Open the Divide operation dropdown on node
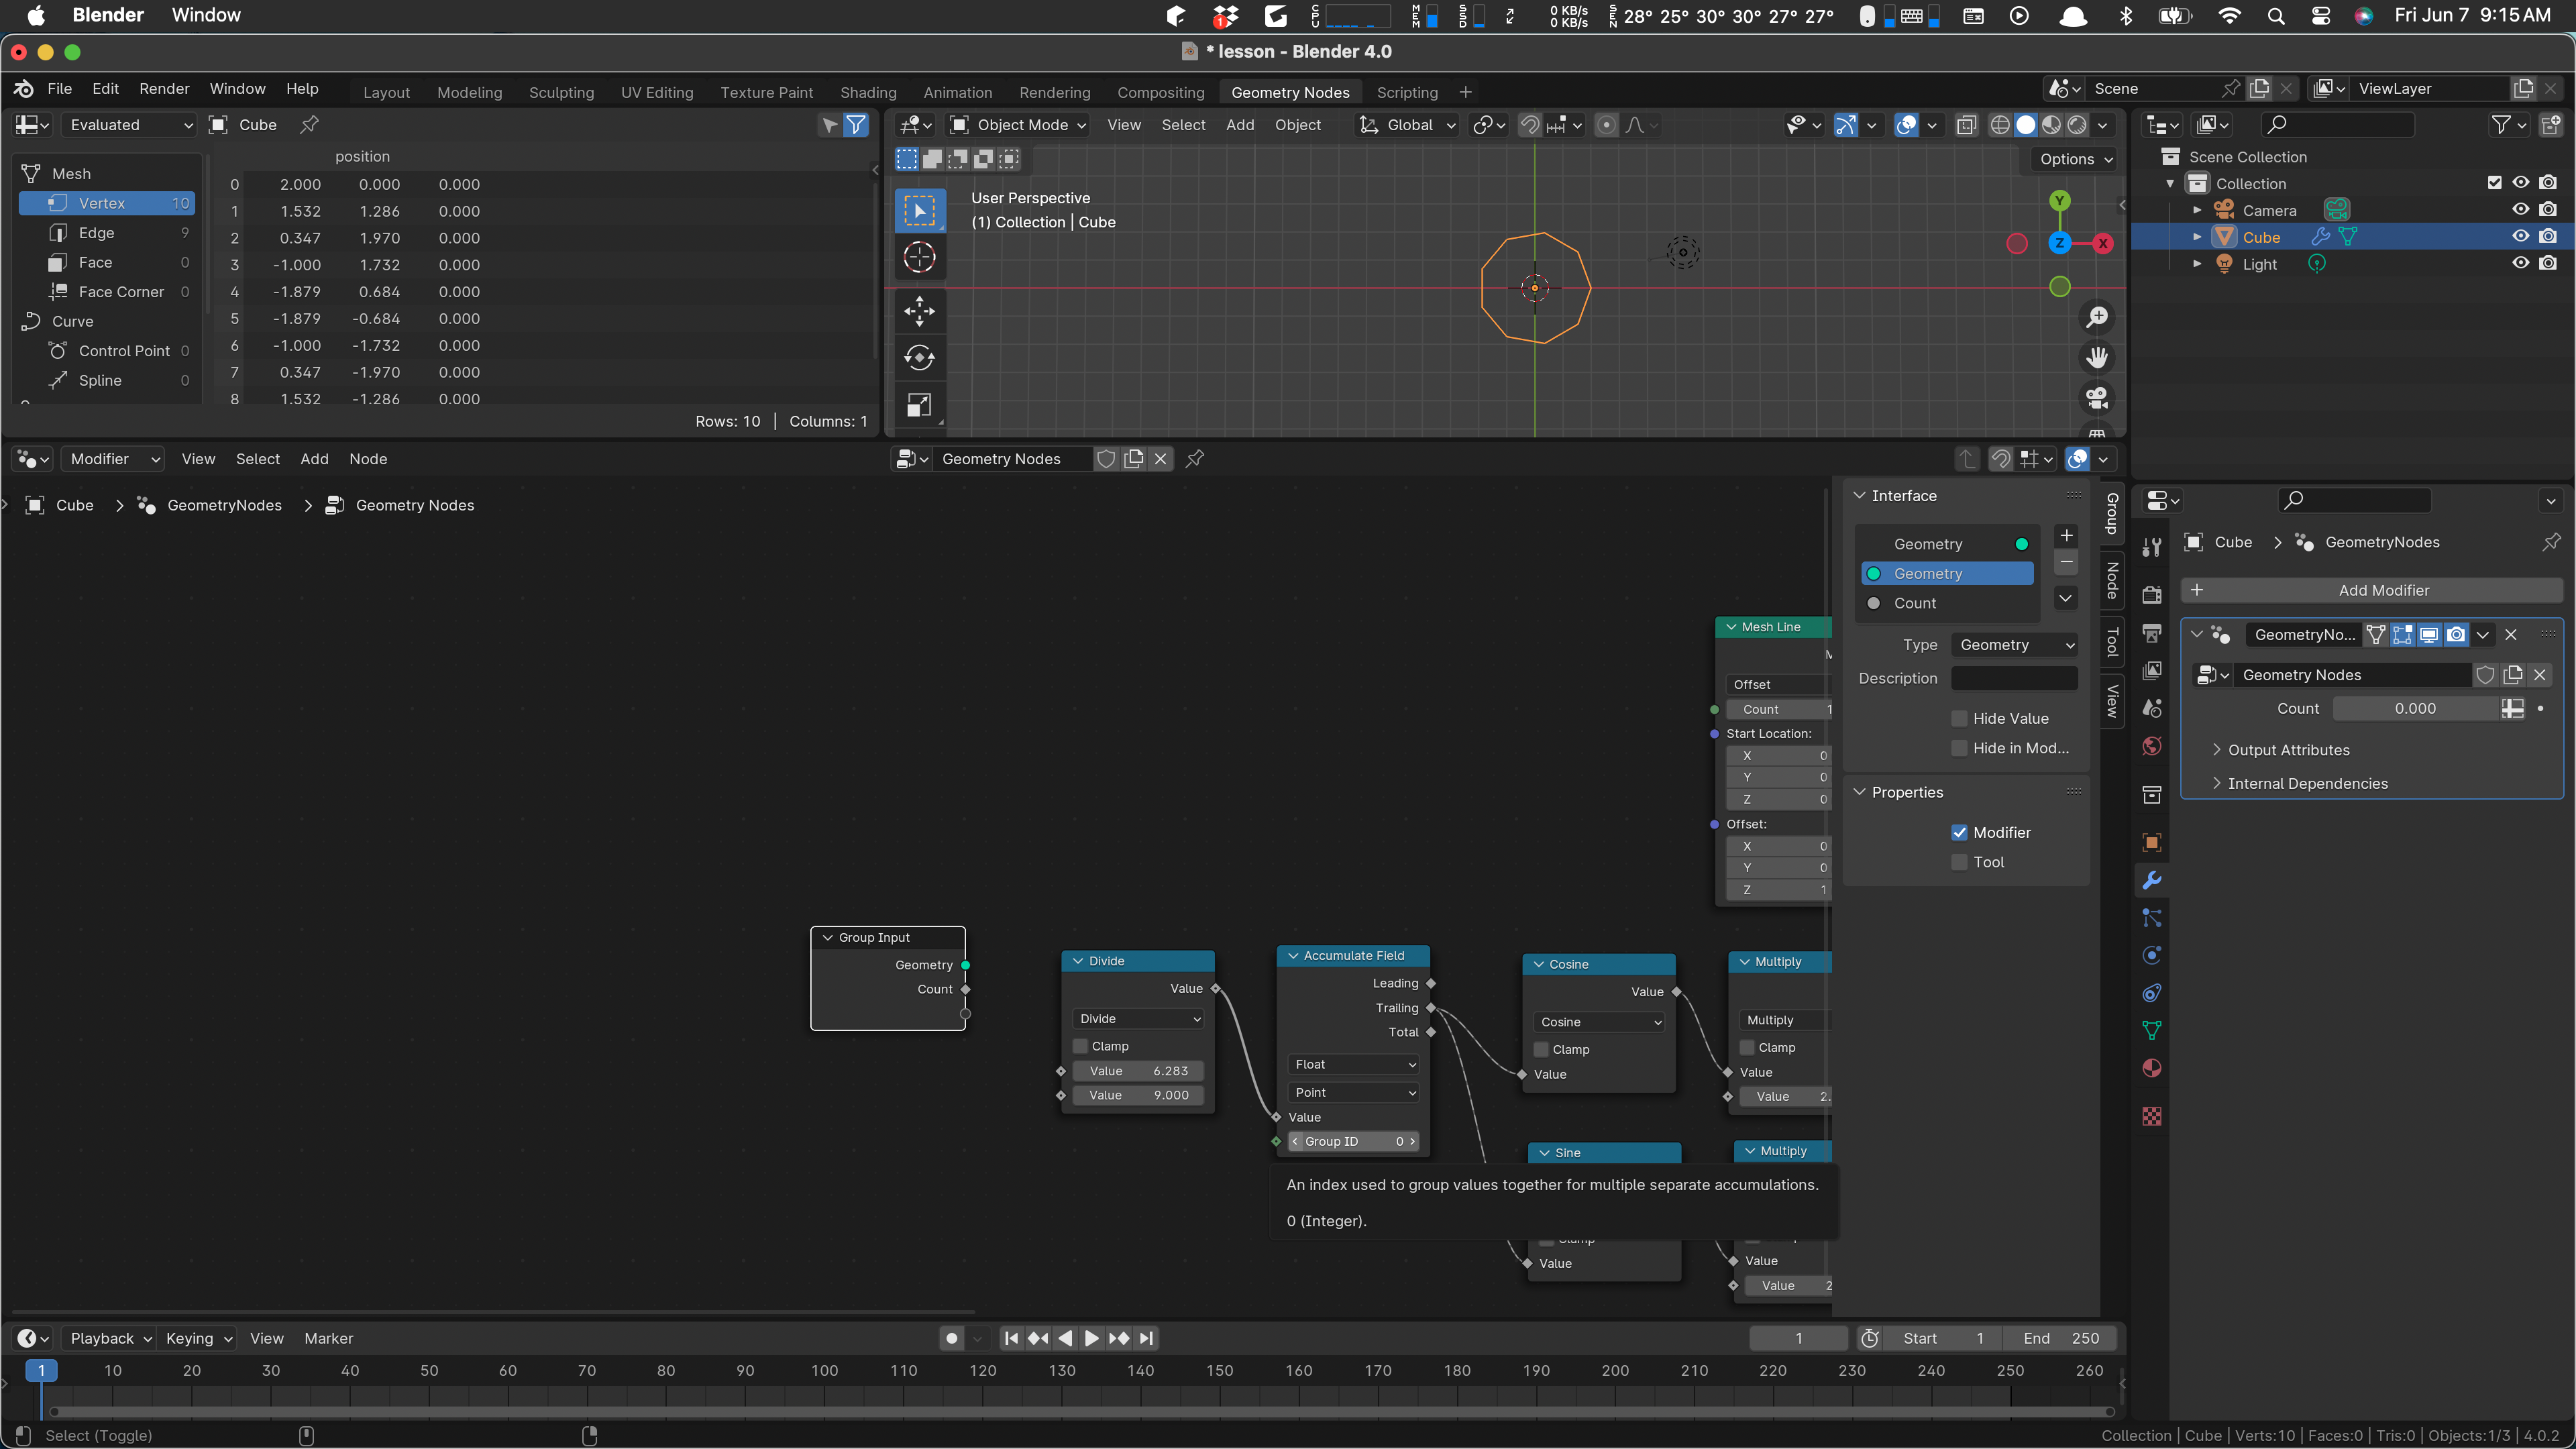This screenshot has width=2576, height=1449. tap(1138, 1019)
